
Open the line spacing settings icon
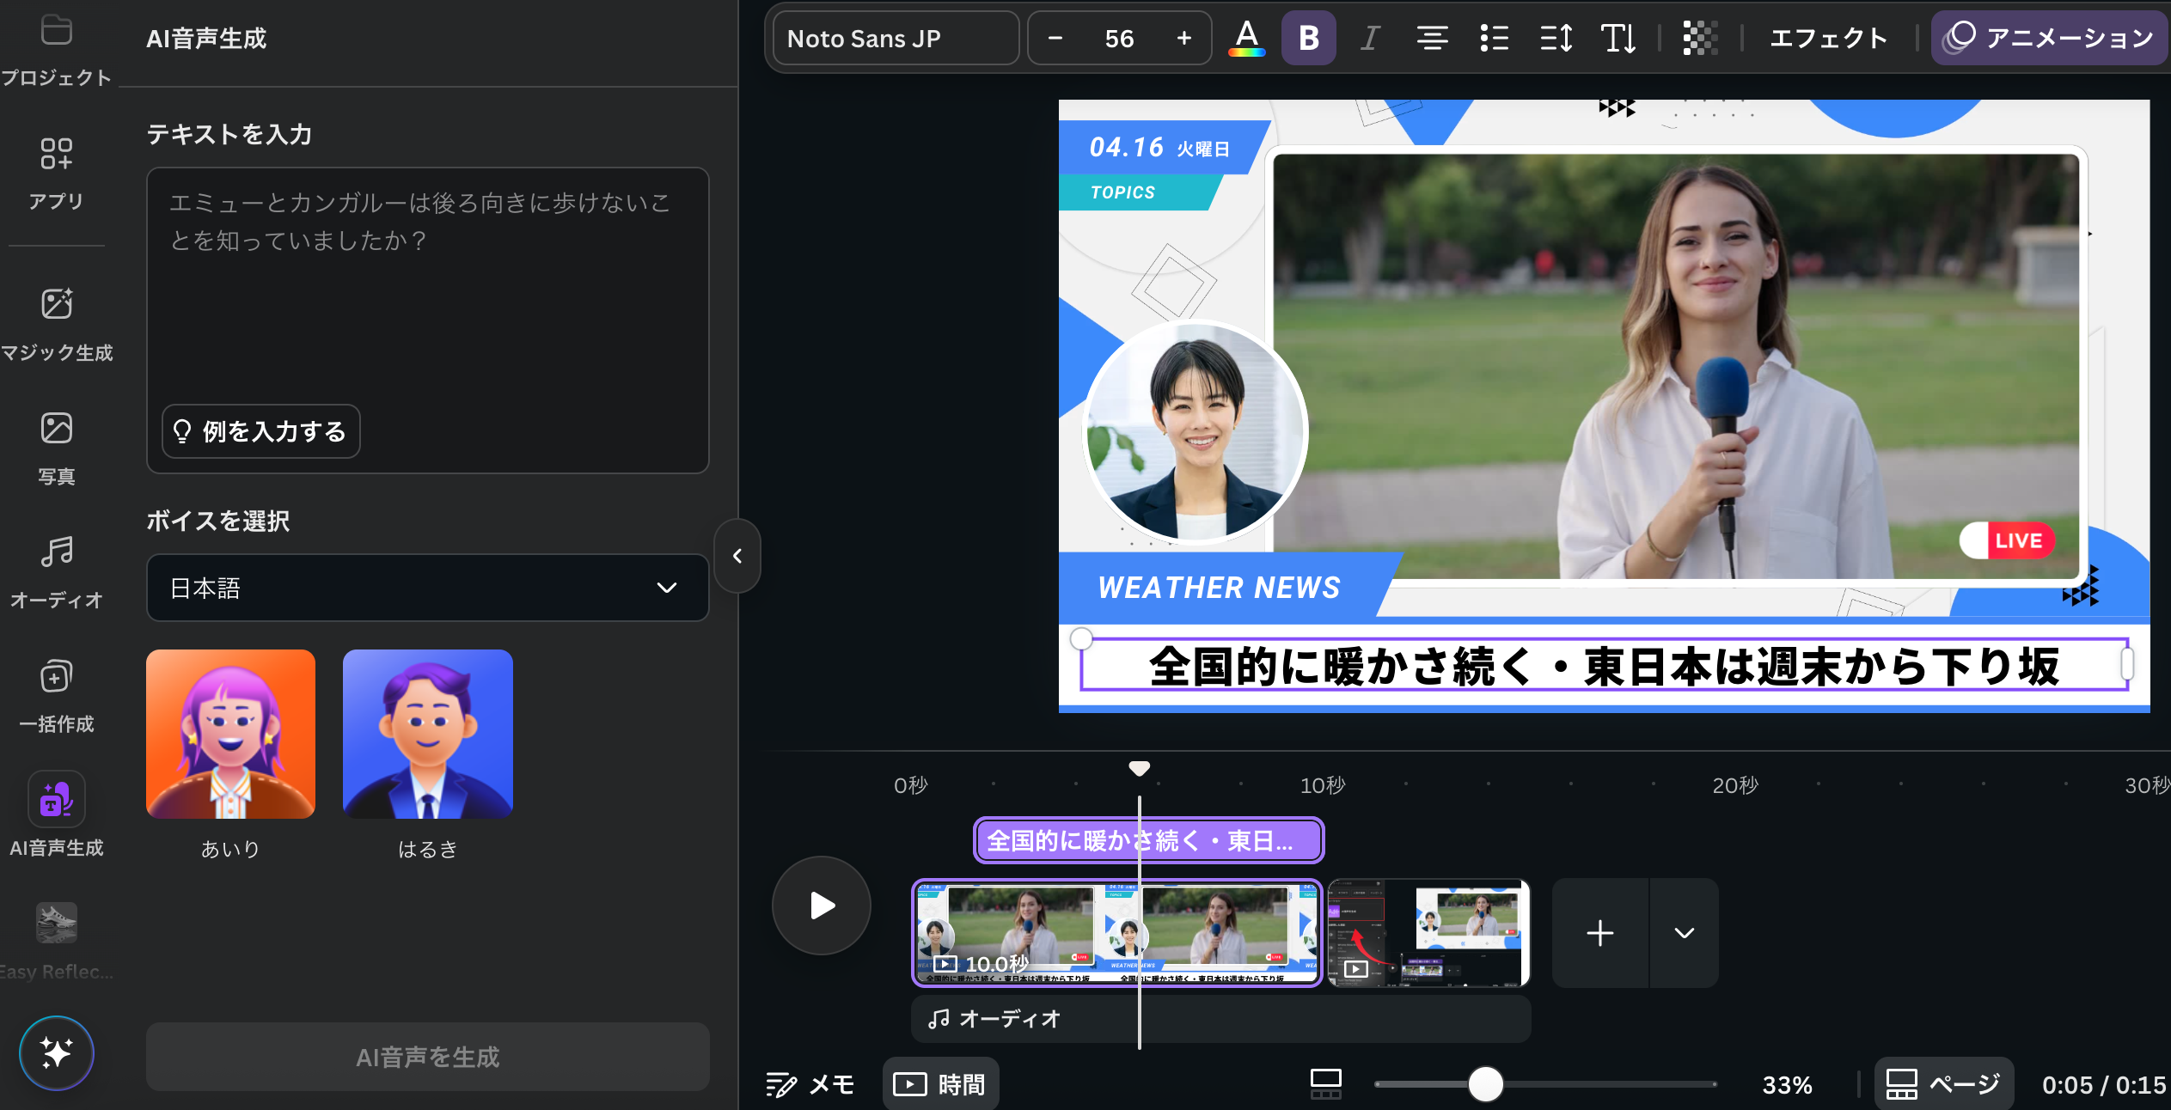(x=1556, y=38)
